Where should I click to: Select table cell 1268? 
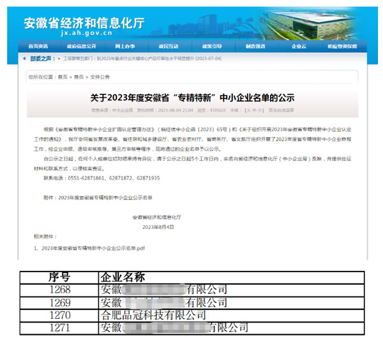(60, 290)
